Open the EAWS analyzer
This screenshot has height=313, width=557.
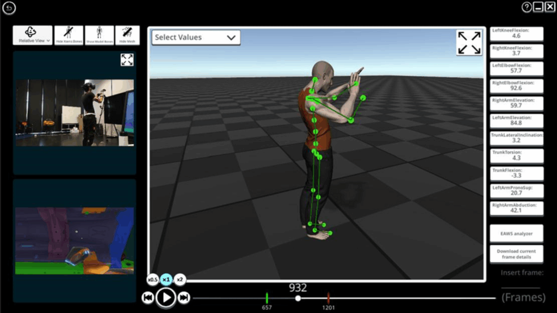516,234
